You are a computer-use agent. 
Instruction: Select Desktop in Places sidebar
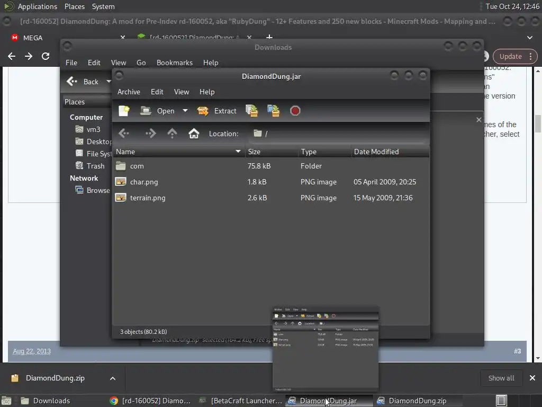coord(93,141)
